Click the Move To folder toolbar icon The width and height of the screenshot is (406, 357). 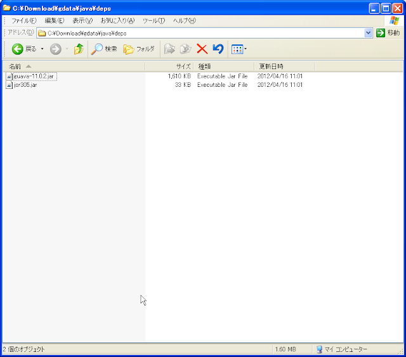169,49
